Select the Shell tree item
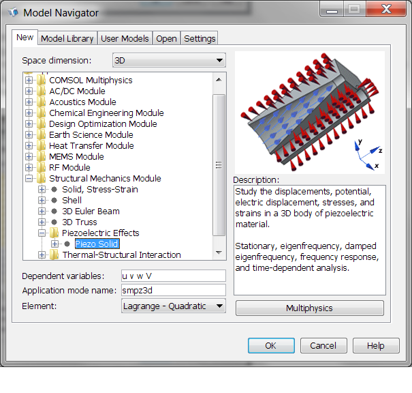The width and height of the screenshot is (412, 393). [72, 201]
